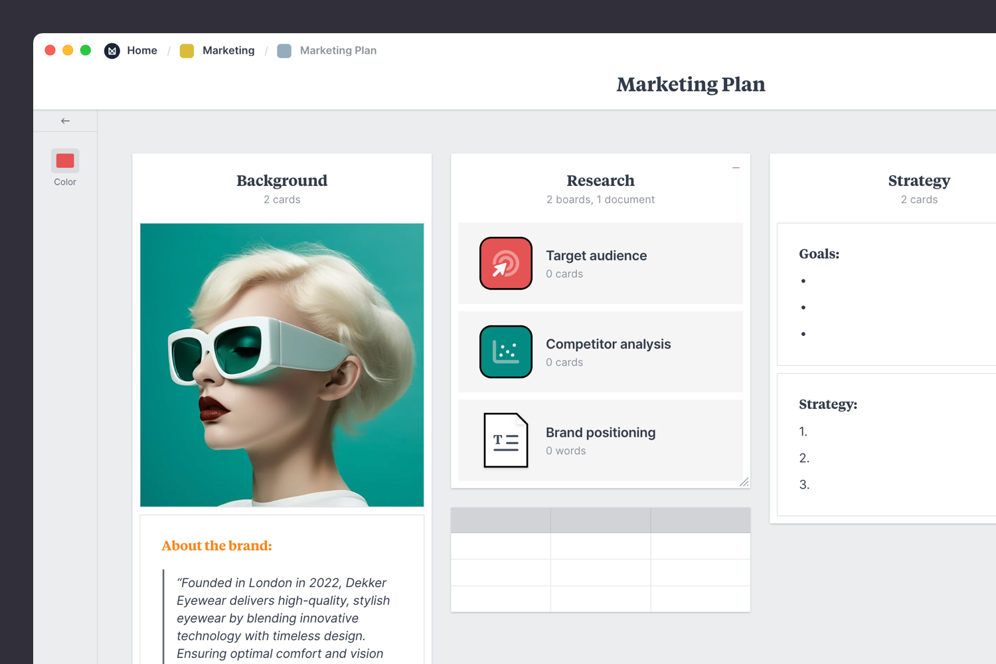Open the Marketing breadcrumb item
The height and width of the screenshot is (664, 996).
(x=228, y=50)
